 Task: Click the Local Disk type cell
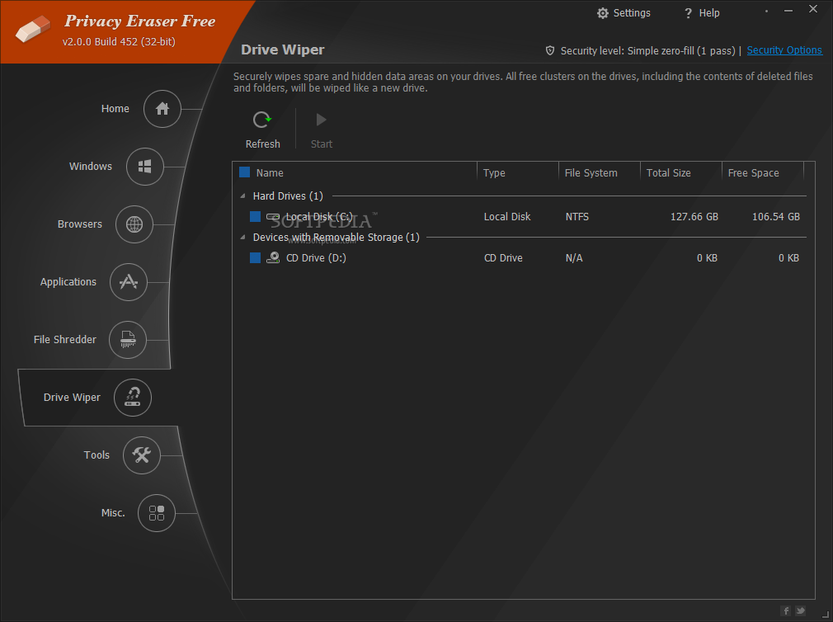pyautogui.click(x=507, y=217)
